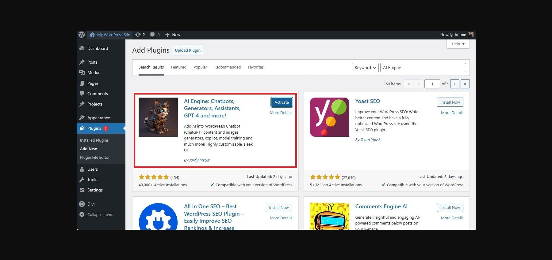Open the updates icon in admin bar

click(138, 35)
